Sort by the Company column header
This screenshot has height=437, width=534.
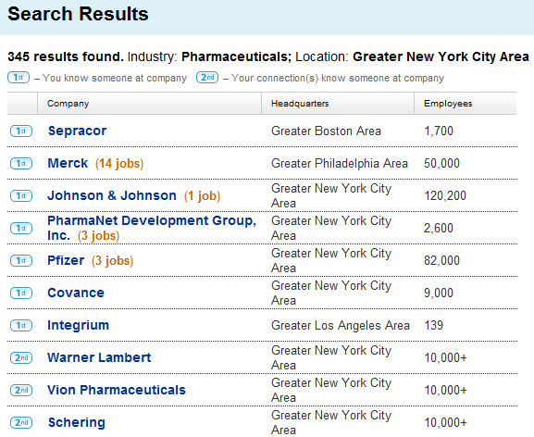coord(68,104)
